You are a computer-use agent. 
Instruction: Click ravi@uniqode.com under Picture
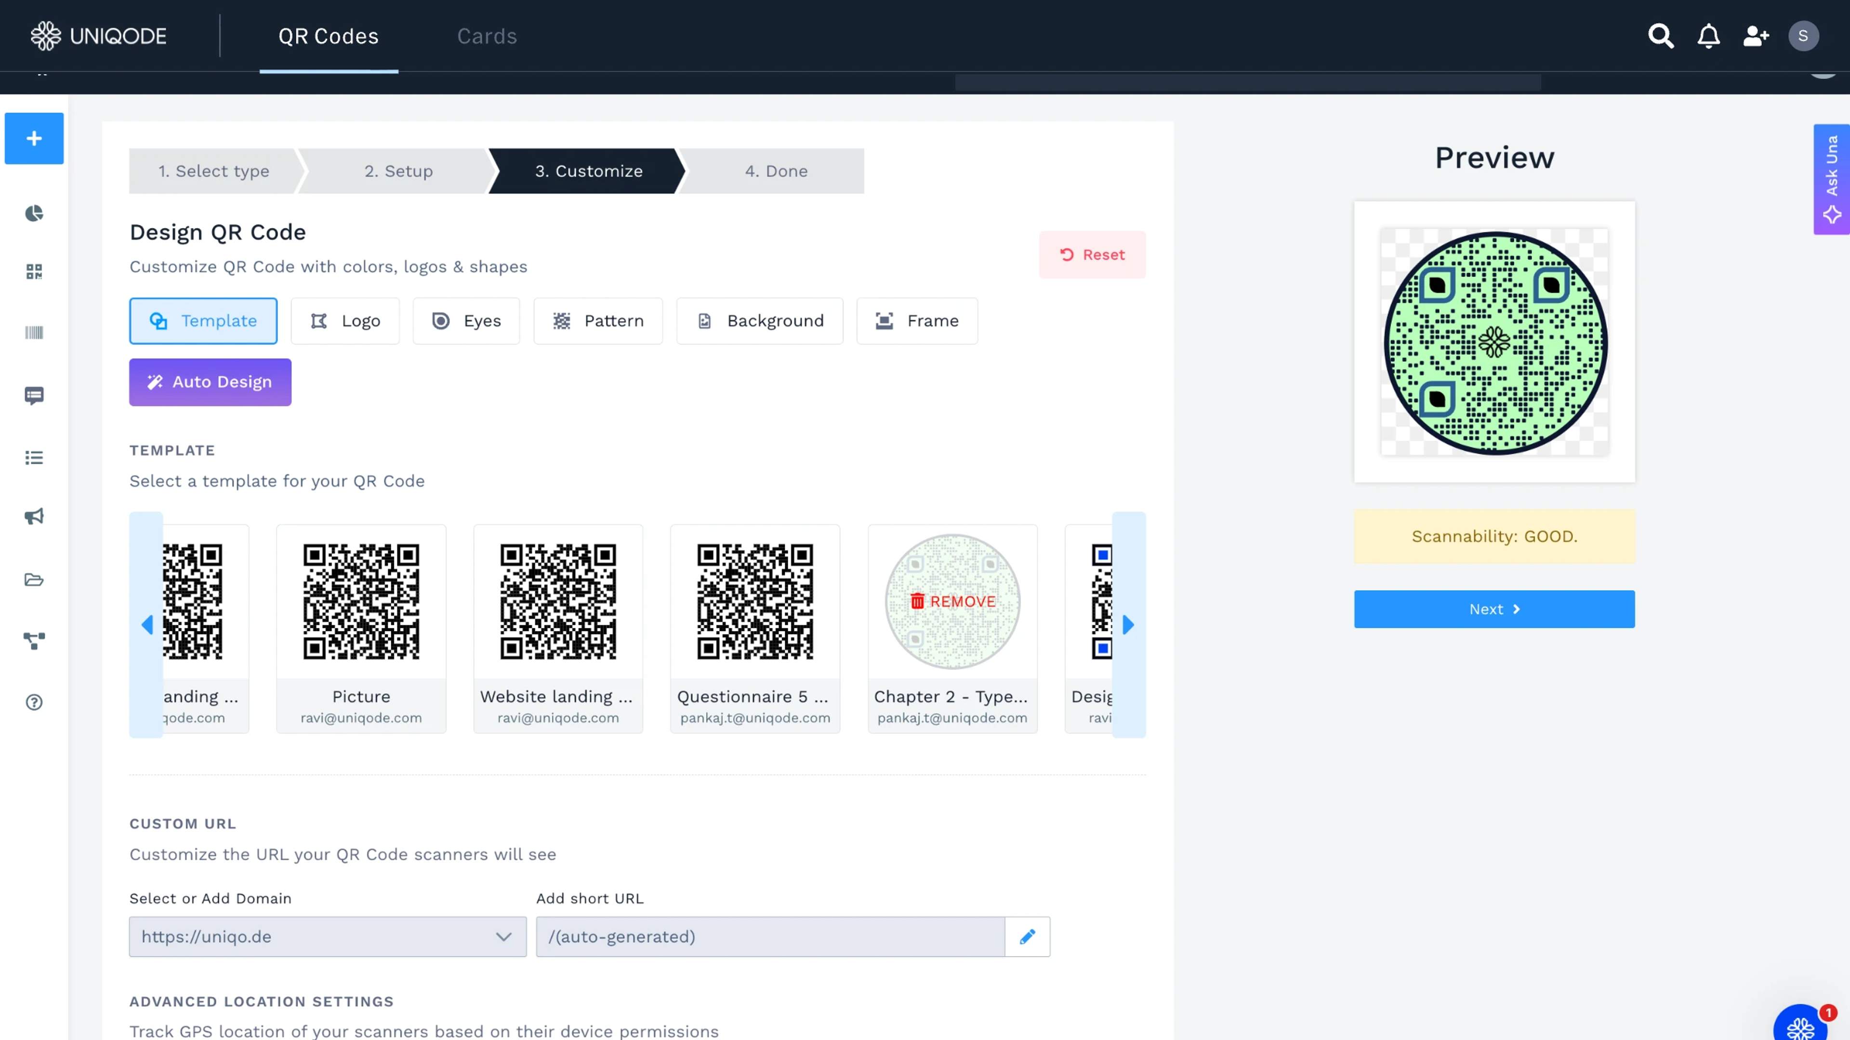click(361, 718)
